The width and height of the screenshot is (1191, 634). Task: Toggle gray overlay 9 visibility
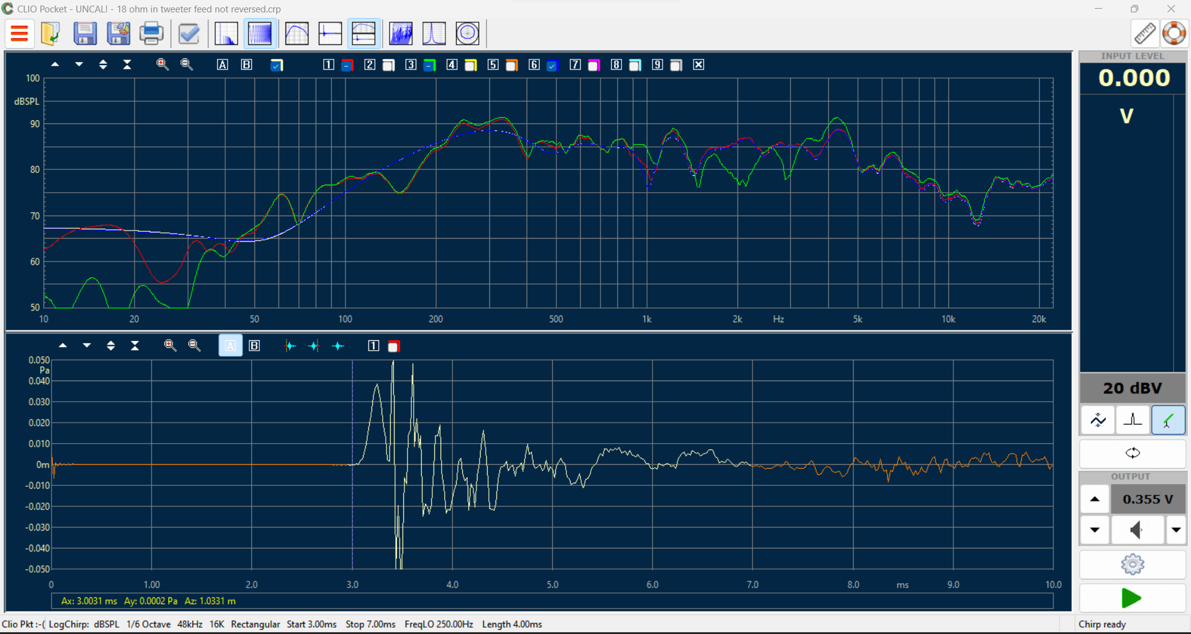click(x=676, y=65)
